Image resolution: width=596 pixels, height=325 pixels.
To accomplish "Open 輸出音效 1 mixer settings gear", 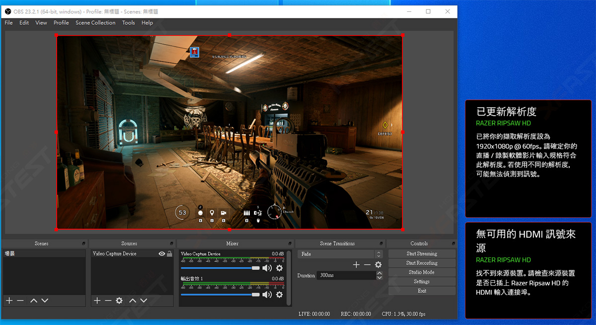I will (x=279, y=294).
